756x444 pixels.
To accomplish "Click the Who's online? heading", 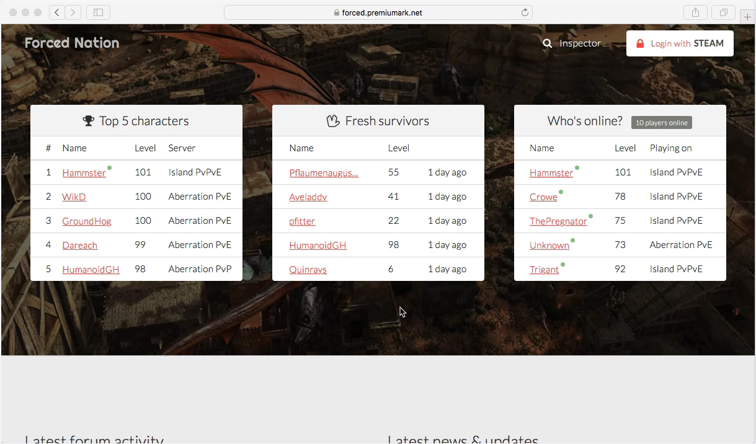I will pyautogui.click(x=585, y=121).
